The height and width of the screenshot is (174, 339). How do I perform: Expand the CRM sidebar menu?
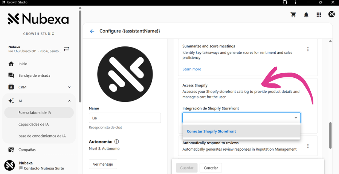click(x=69, y=87)
